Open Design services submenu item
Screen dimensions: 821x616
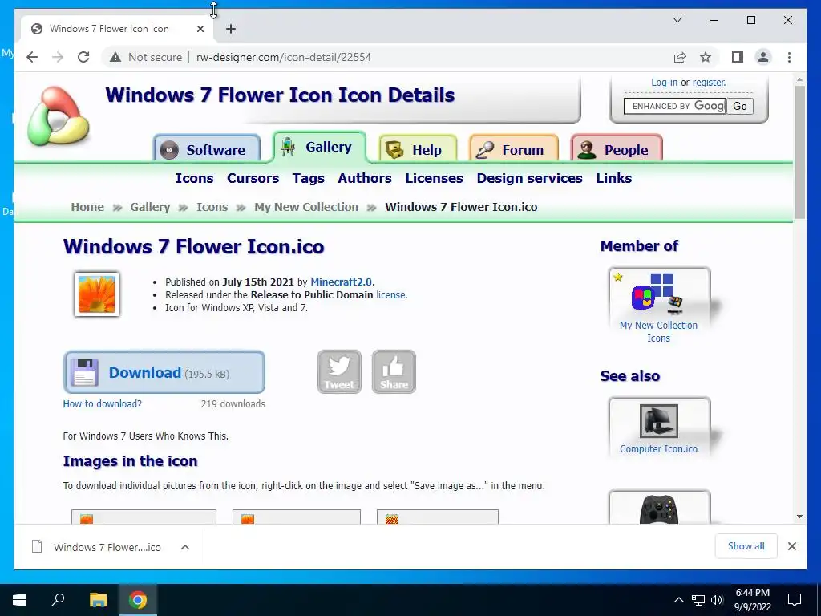point(529,178)
